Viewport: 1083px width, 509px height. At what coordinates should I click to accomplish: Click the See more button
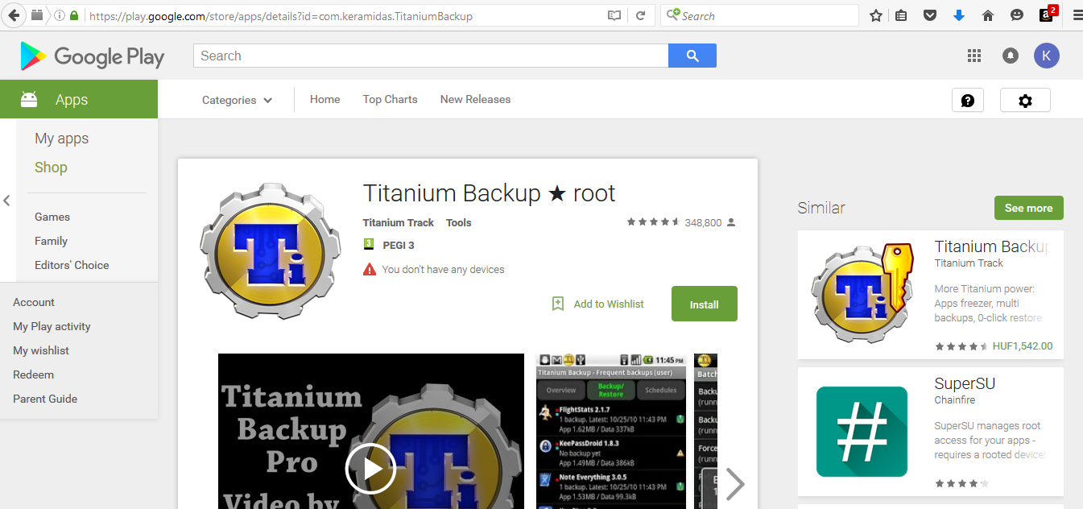click(x=1029, y=208)
